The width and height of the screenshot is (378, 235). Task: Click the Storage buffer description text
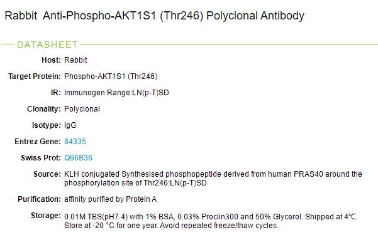(x=211, y=221)
